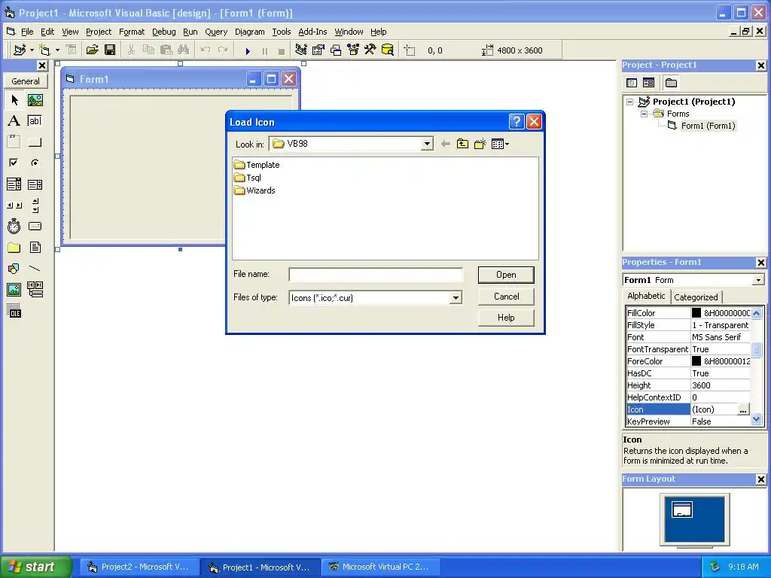The width and height of the screenshot is (771, 578).
Task: Create new folder in Load Icon dialog
Action: (x=480, y=144)
